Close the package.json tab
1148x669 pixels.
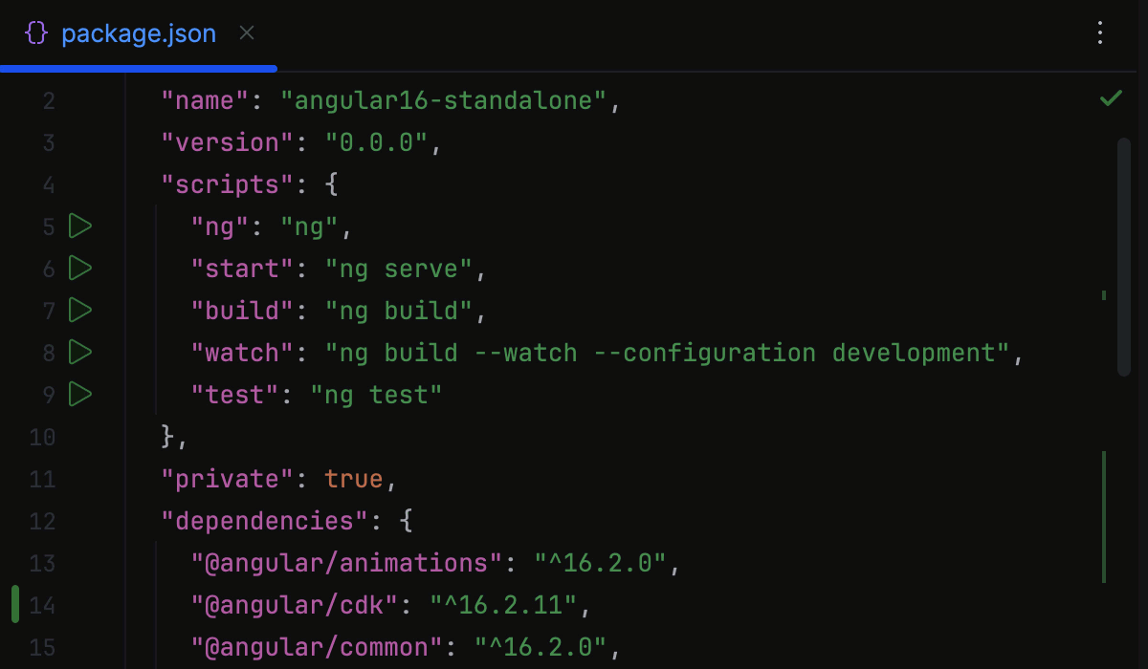tap(246, 32)
